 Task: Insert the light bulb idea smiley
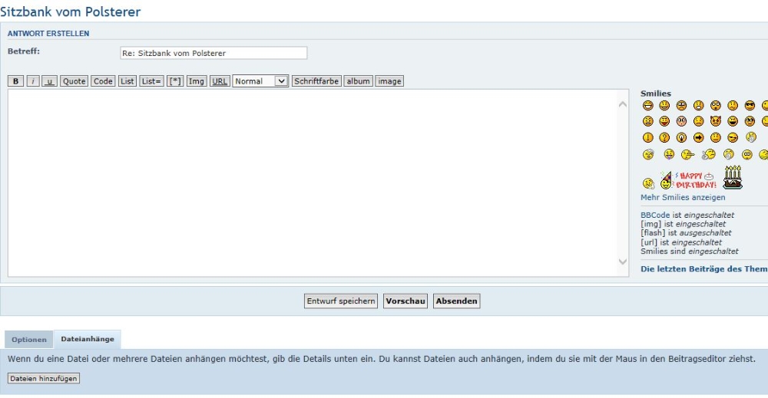pyautogui.click(x=681, y=138)
